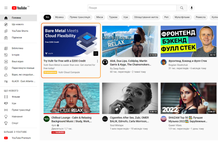Select the Мікси filter chip
This screenshot has height=144, width=218.
(x=99, y=17)
